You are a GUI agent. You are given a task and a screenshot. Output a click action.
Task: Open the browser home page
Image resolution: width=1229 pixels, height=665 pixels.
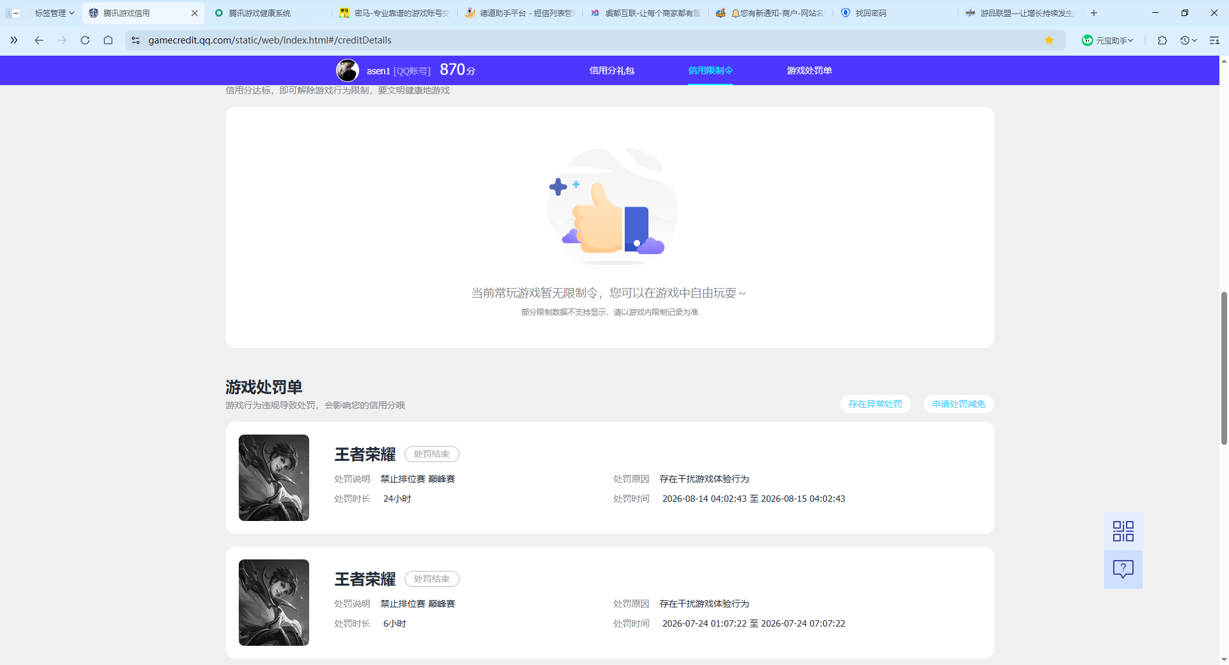pyautogui.click(x=108, y=40)
